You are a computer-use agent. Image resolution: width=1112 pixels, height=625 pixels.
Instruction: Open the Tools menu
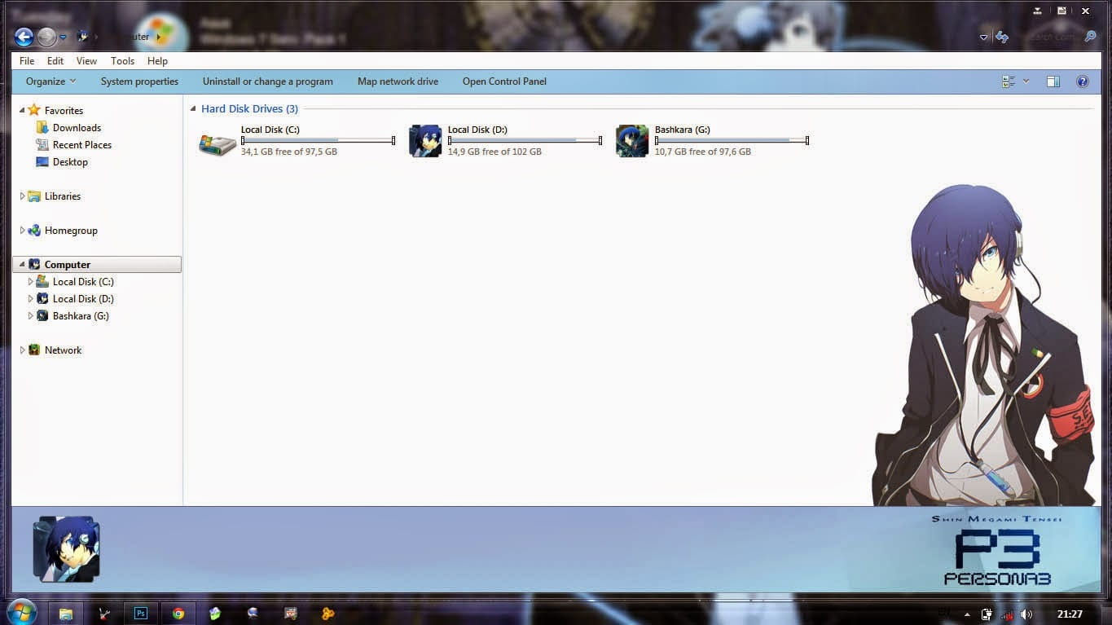pyautogui.click(x=122, y=61)
